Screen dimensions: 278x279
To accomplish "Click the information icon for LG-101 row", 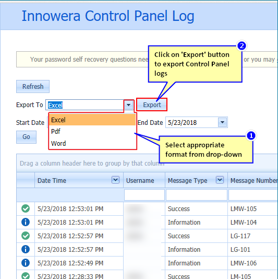I will 26,249.
